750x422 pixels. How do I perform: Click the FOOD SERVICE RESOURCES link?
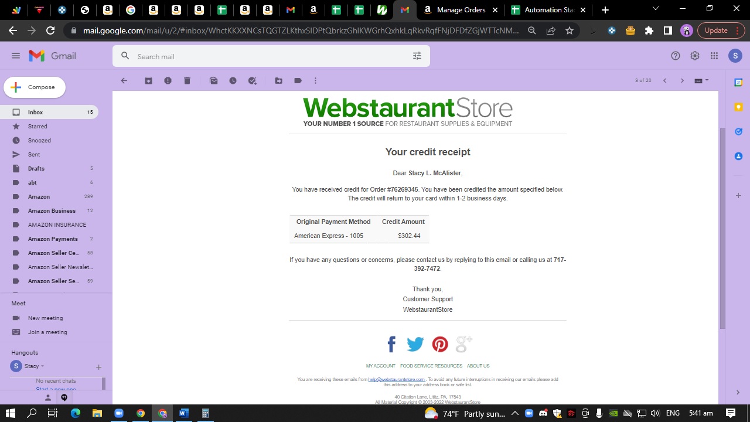click(x=431, y=366)
